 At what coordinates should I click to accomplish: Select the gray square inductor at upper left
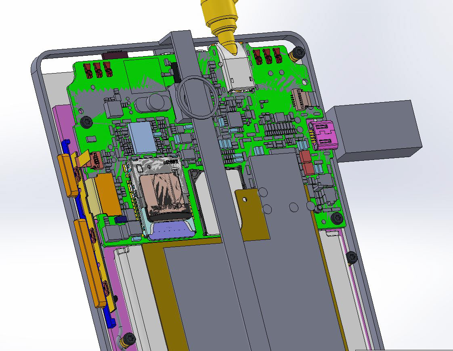113,108
